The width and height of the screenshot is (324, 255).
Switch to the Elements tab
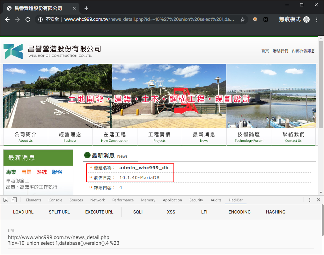click(33, 200)
